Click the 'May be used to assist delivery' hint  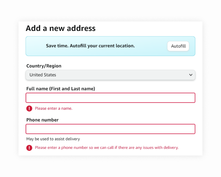pyautogui.click(x=53, y=139)
